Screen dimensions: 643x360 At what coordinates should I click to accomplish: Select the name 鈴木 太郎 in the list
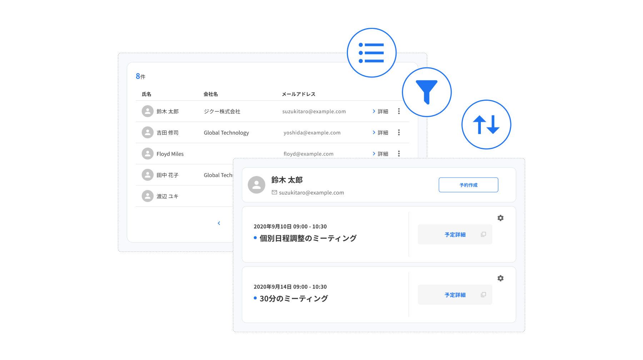[x=168, y=111]
